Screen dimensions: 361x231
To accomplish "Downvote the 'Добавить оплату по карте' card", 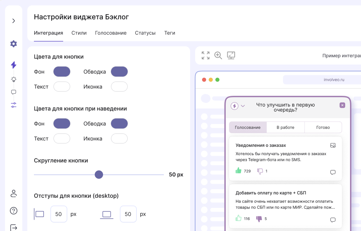I will 259,219.
